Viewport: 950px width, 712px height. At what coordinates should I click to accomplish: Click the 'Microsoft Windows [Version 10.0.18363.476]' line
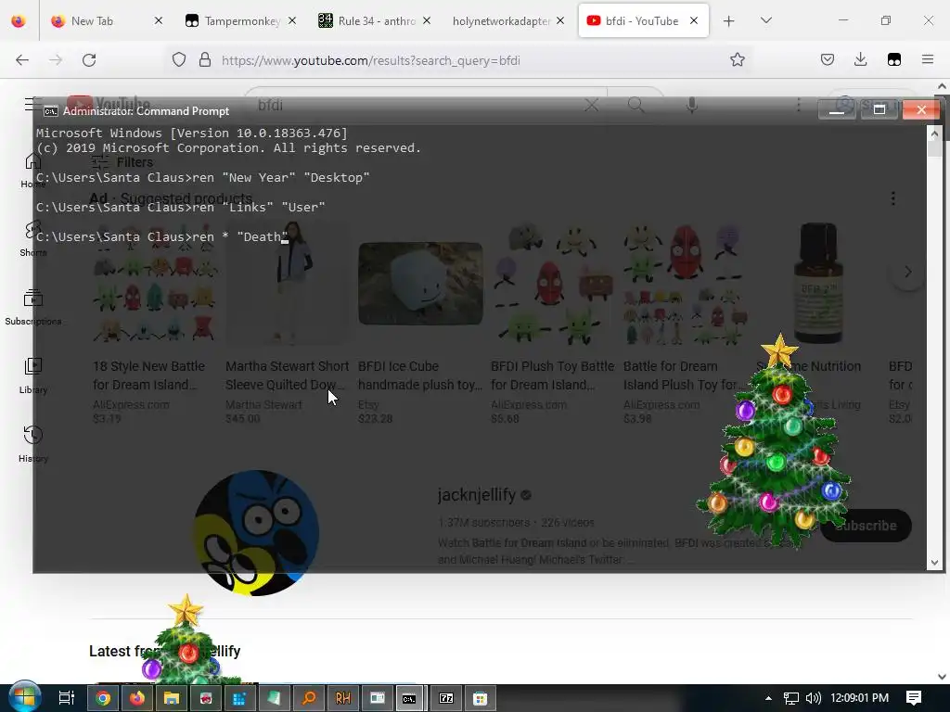click(x=191, y=133)
